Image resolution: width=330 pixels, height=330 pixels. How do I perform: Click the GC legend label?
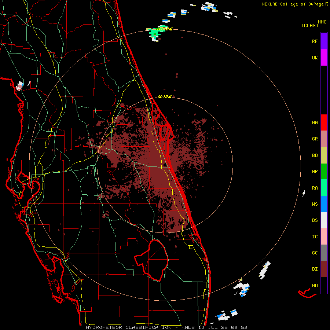(x=315, y=253)
